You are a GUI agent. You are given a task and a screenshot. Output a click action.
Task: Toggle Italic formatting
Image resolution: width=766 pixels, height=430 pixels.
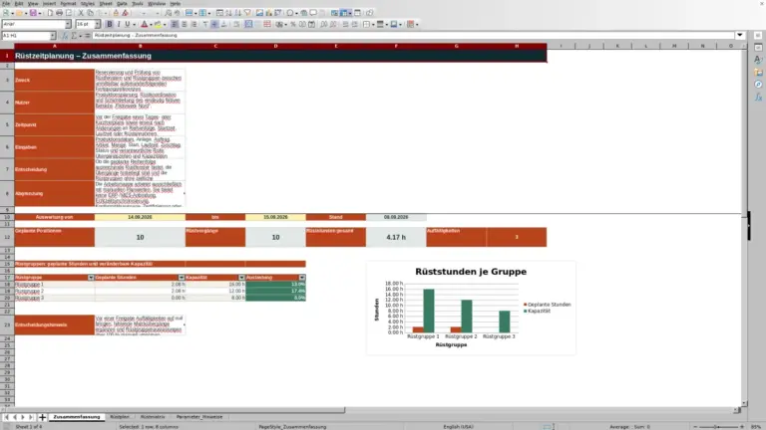pyautogui.click(x=119, y=24)
